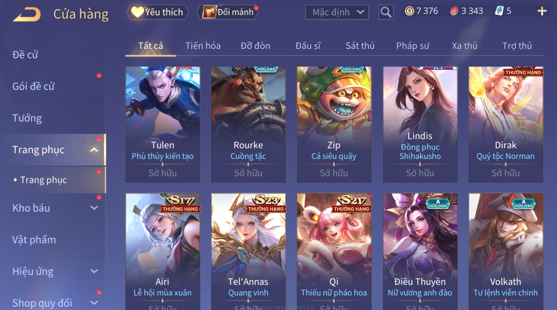
Task: Collapse the Trang phục sidebar section
Action: tap(94, 150)
